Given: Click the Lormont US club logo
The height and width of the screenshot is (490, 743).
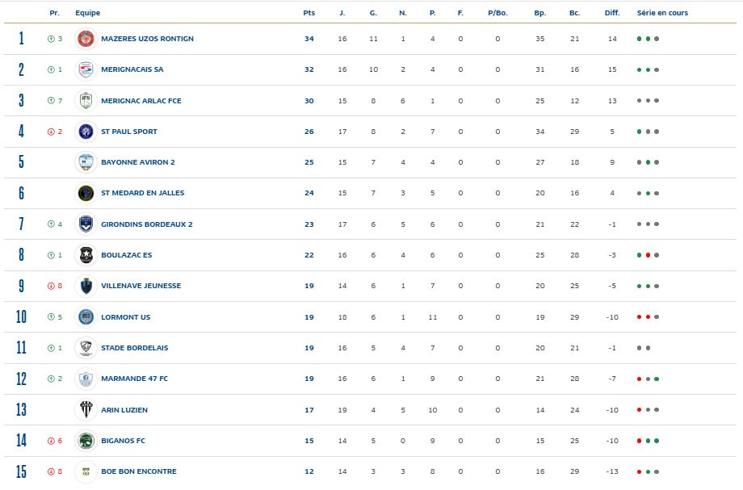Looking at the screenshot, I should click(86, 317).
